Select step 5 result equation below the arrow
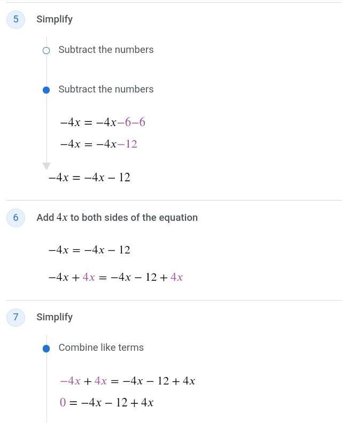Screen dimensions: 342x423 89,178
